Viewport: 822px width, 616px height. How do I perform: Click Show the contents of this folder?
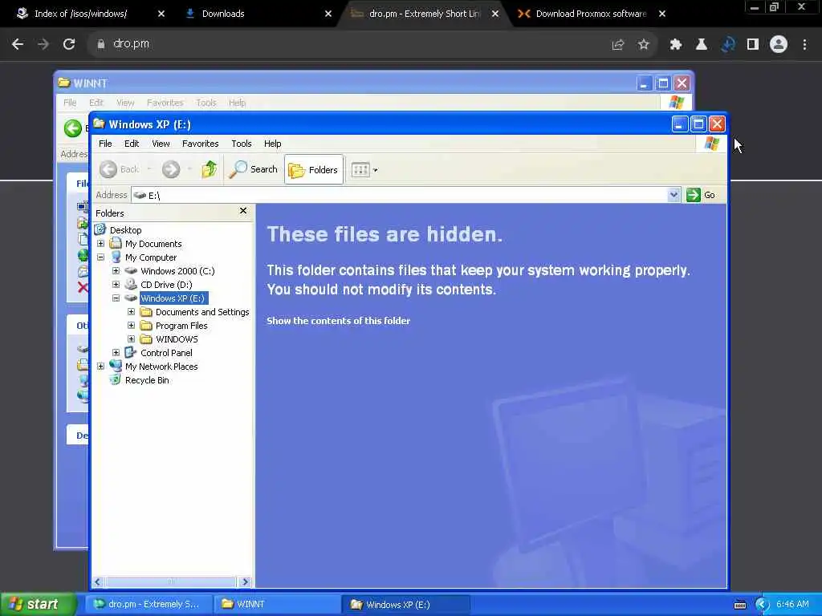[x=338, y=321]
